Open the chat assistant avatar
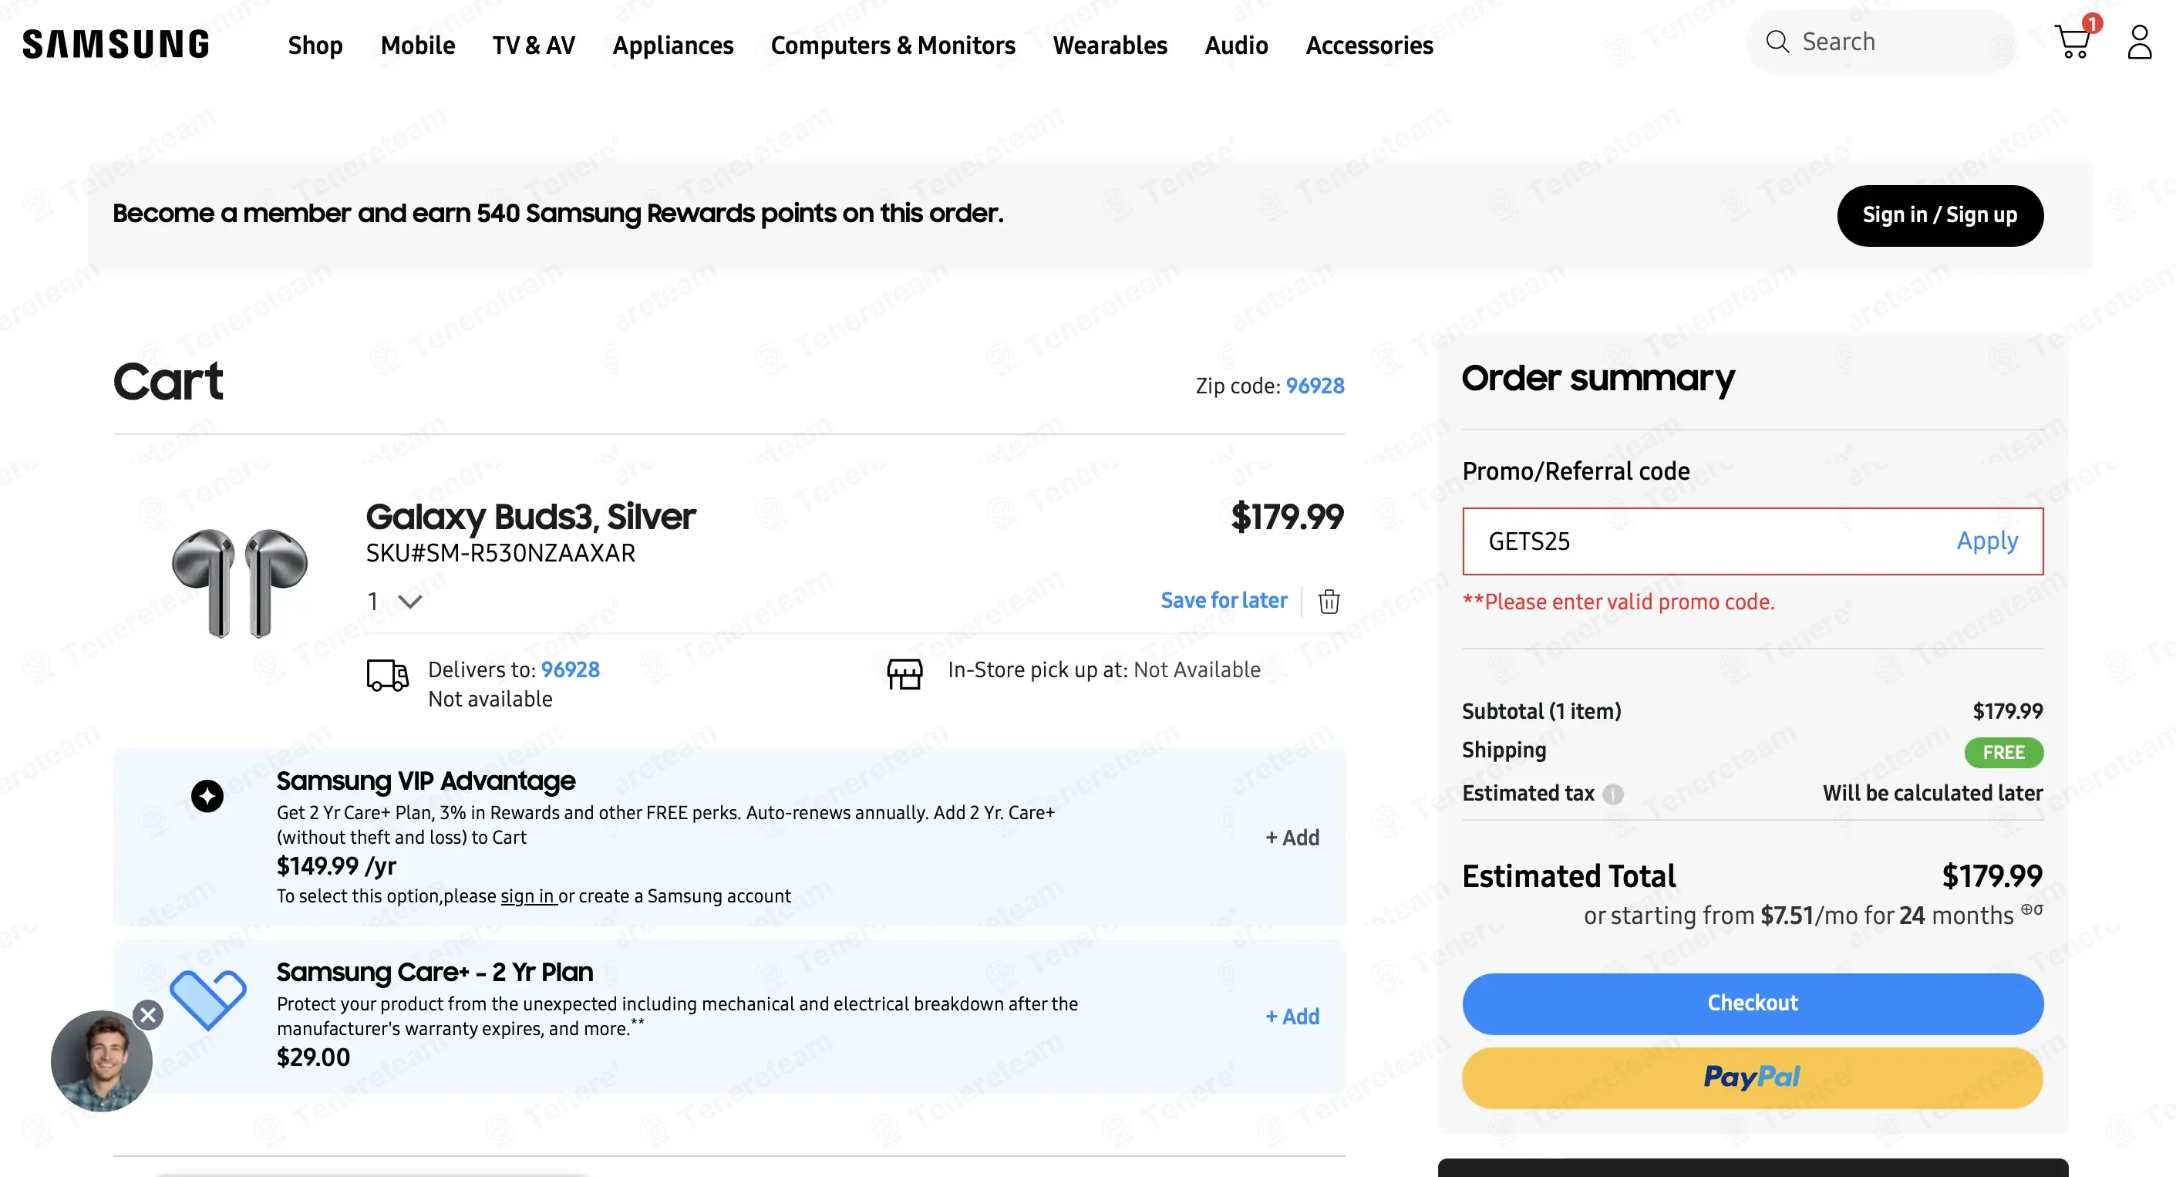Image resolution: width=2176 pixels, height=1177 pixels. coord(101,1061)
